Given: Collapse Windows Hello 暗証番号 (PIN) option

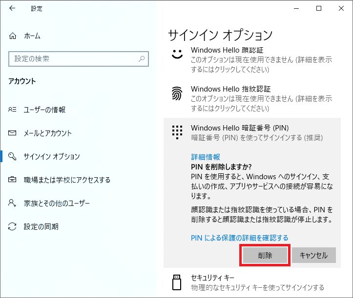Looking at the screenshot, I should coord(252,132).
